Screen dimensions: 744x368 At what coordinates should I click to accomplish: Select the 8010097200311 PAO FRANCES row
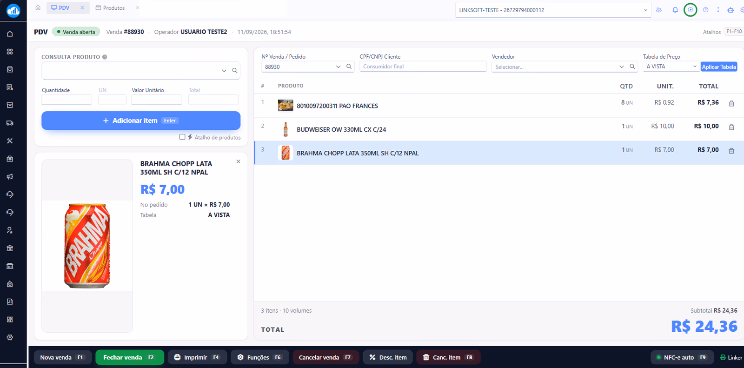(x=499, y=106)
